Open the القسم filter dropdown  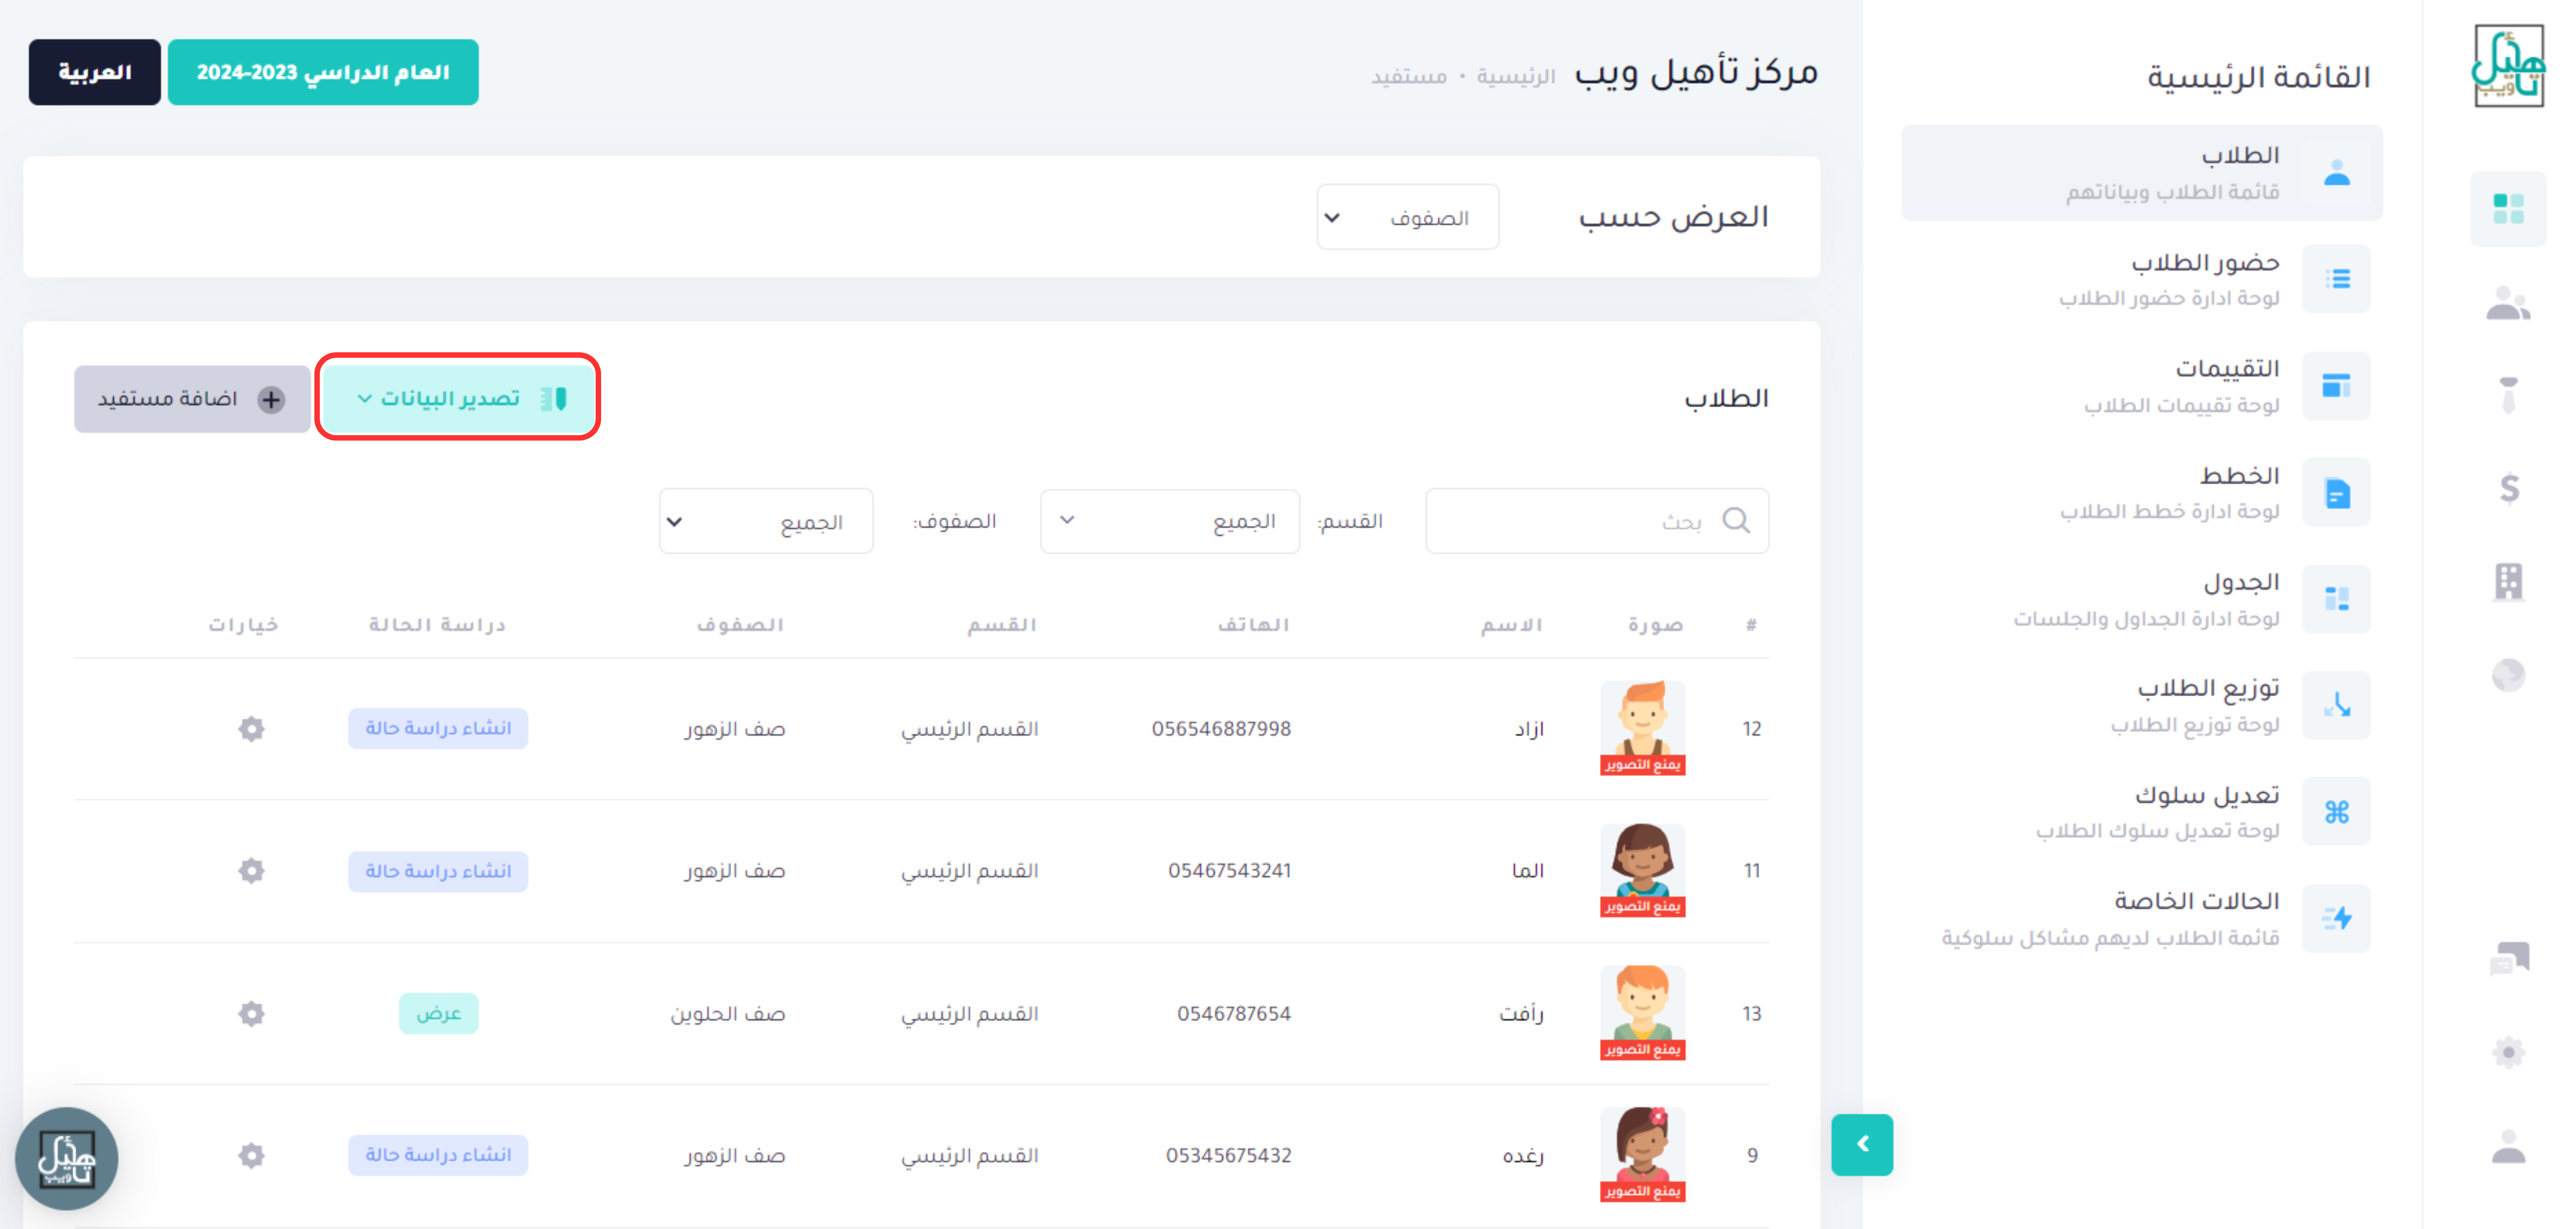pos(1170,521)
